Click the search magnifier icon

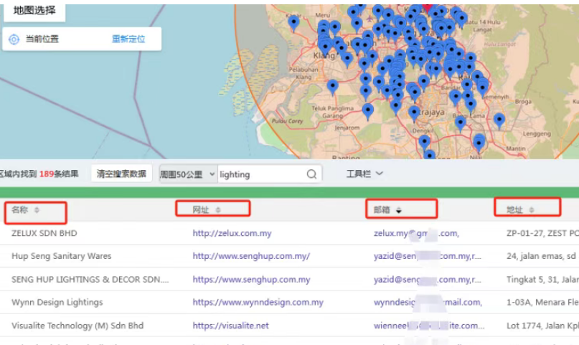point(311,174)
